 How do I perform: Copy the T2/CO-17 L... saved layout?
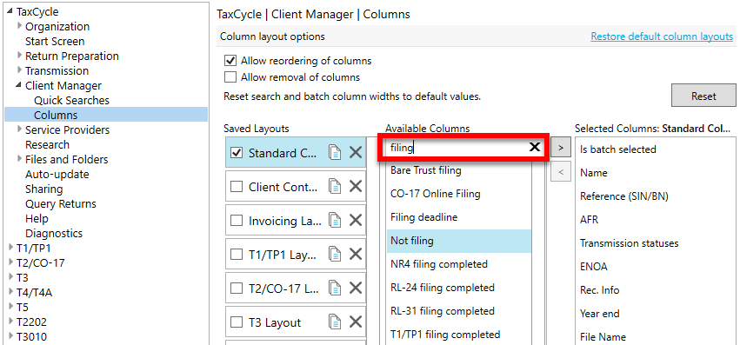335,289
